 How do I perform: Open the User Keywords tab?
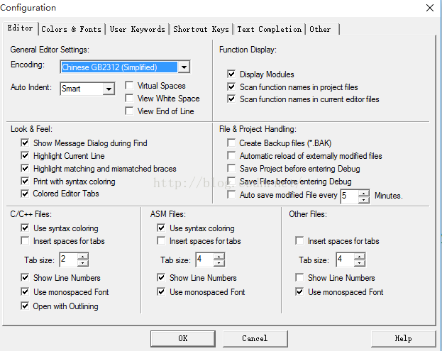137,29
